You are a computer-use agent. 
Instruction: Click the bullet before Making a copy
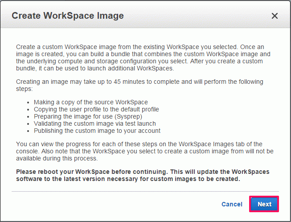28,103
